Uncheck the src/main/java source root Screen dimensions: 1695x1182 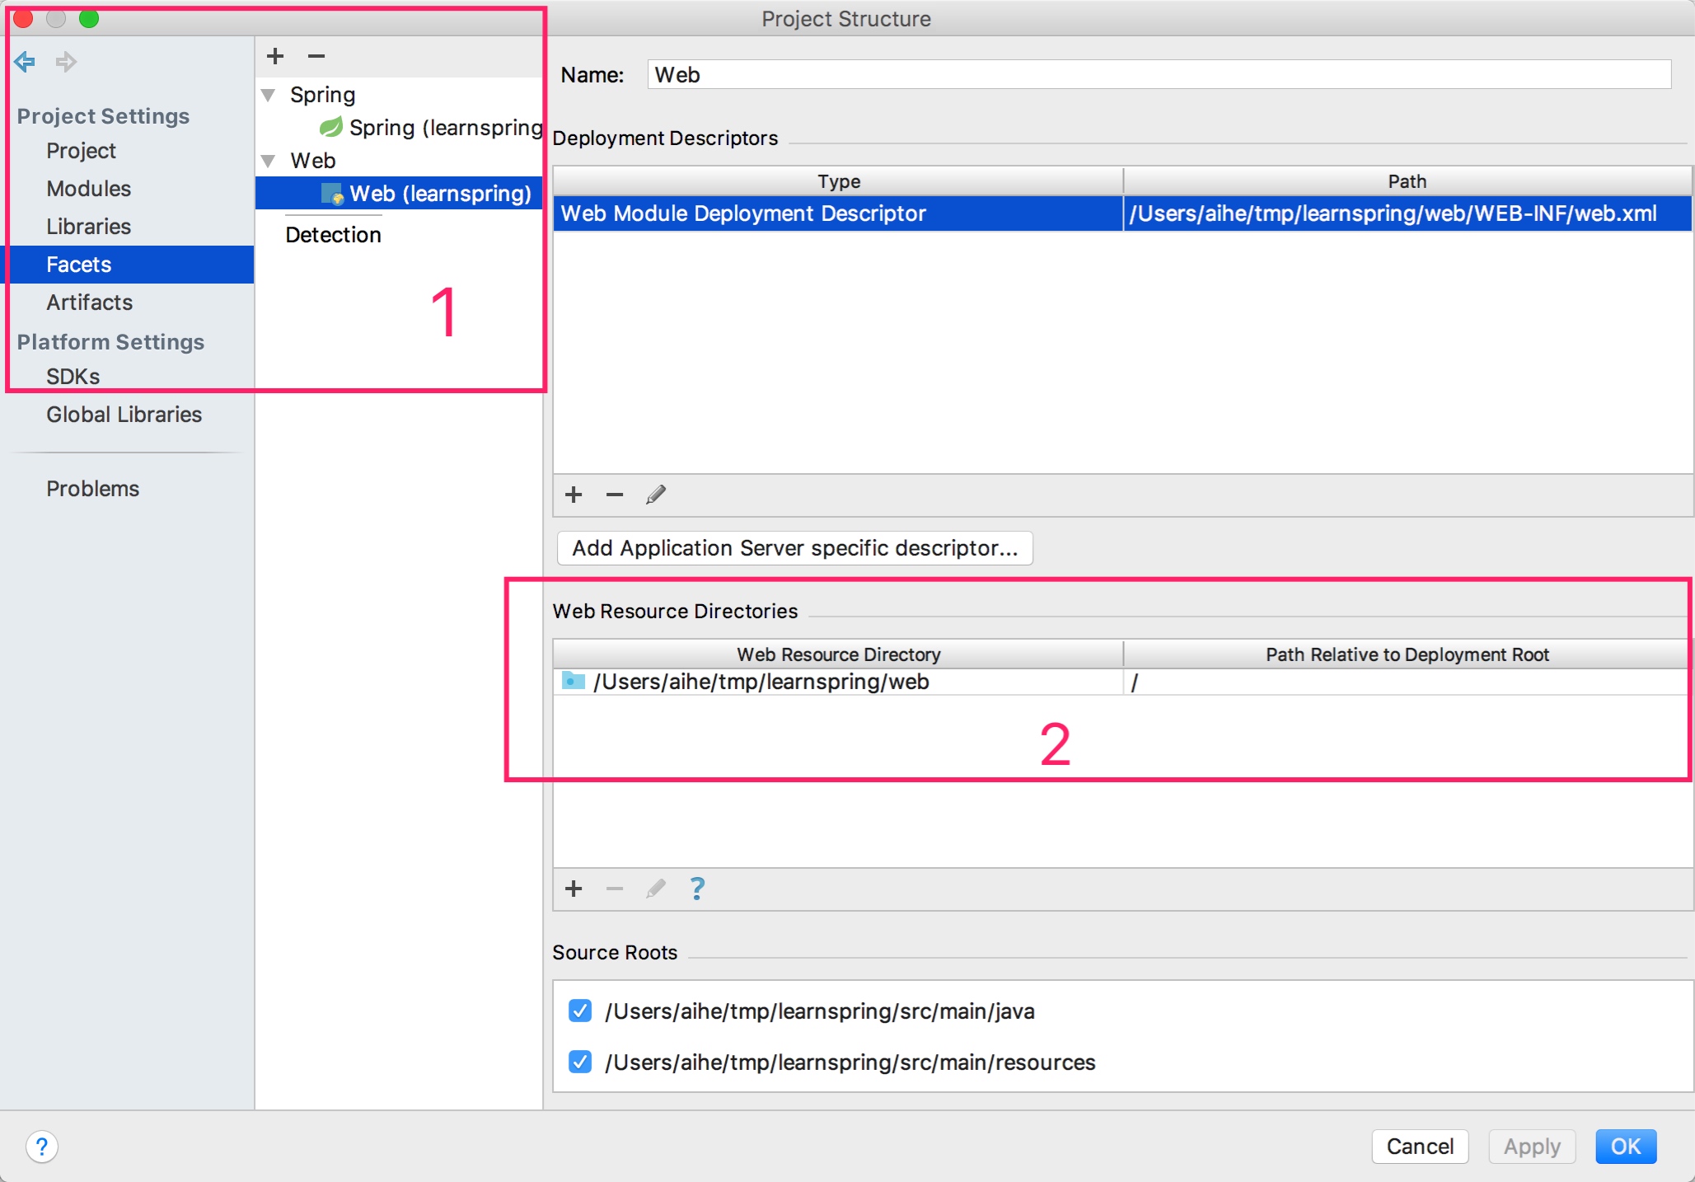[x=580, y=1011]
